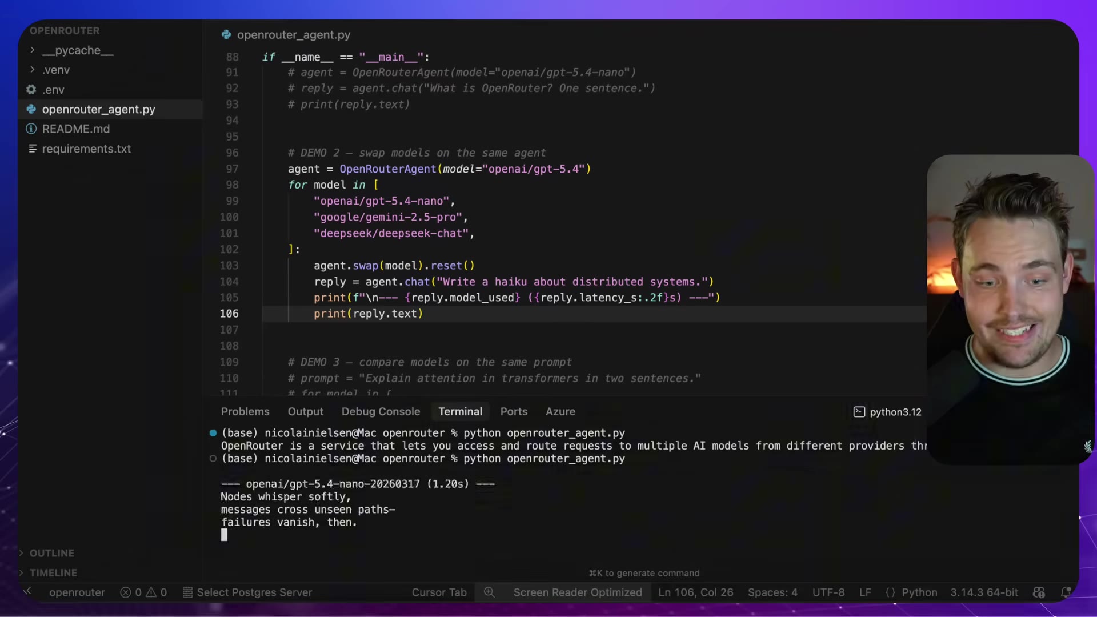Open the warnings triangle icon in status bar
1097x617 pixels.
(151, 592)
